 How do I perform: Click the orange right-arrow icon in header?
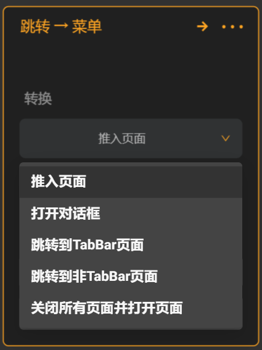[202, 27]
